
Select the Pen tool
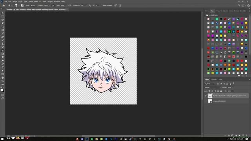(x=3, y=64)
